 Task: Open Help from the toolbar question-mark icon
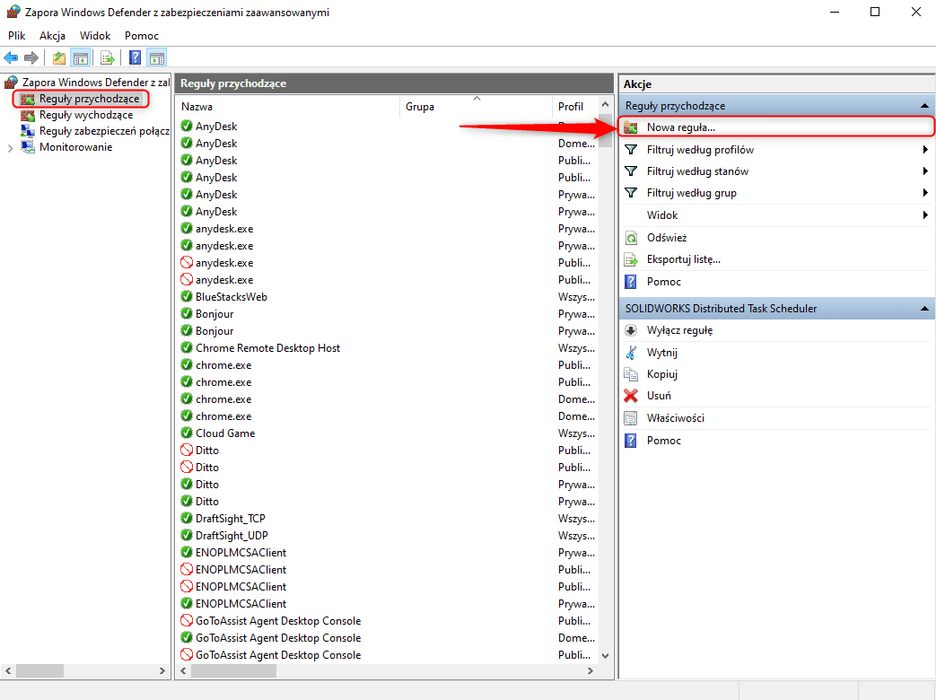pos(136,58)
